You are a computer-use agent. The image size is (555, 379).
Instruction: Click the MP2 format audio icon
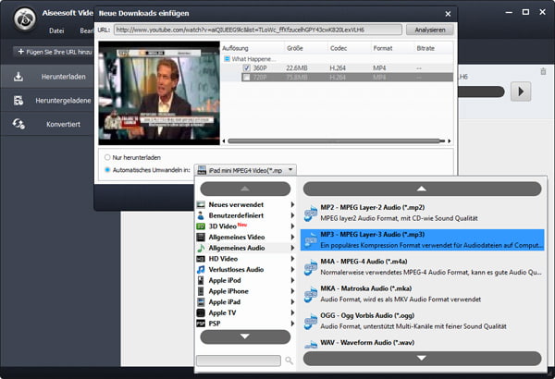coord(311,213)
